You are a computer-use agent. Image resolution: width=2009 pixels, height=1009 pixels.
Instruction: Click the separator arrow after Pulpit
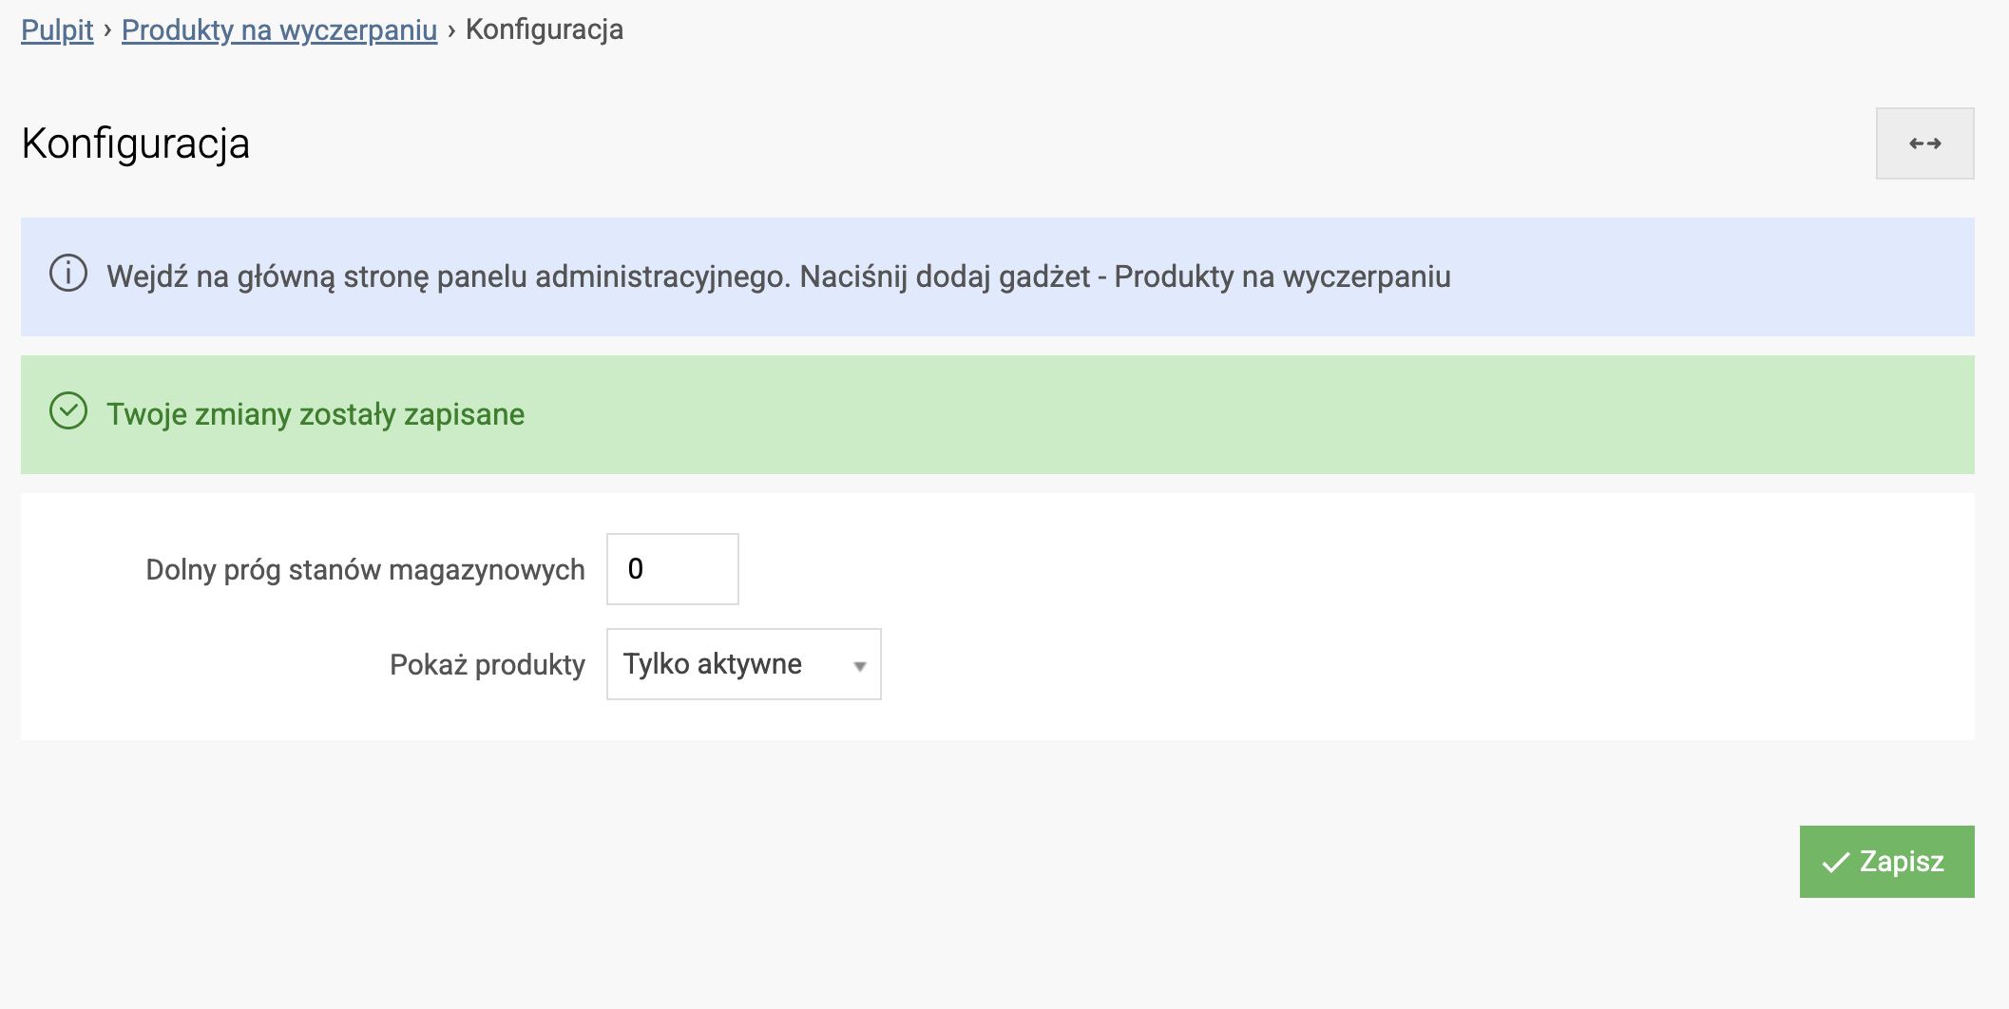107,30
